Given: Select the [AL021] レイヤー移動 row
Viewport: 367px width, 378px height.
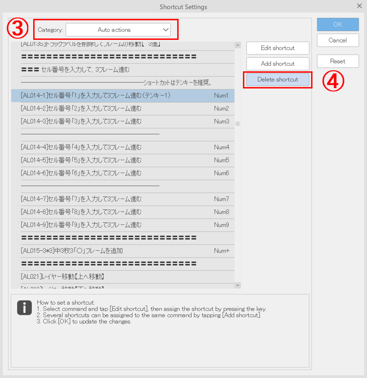Looking at the screenshot, I should (x=123, y=277).
